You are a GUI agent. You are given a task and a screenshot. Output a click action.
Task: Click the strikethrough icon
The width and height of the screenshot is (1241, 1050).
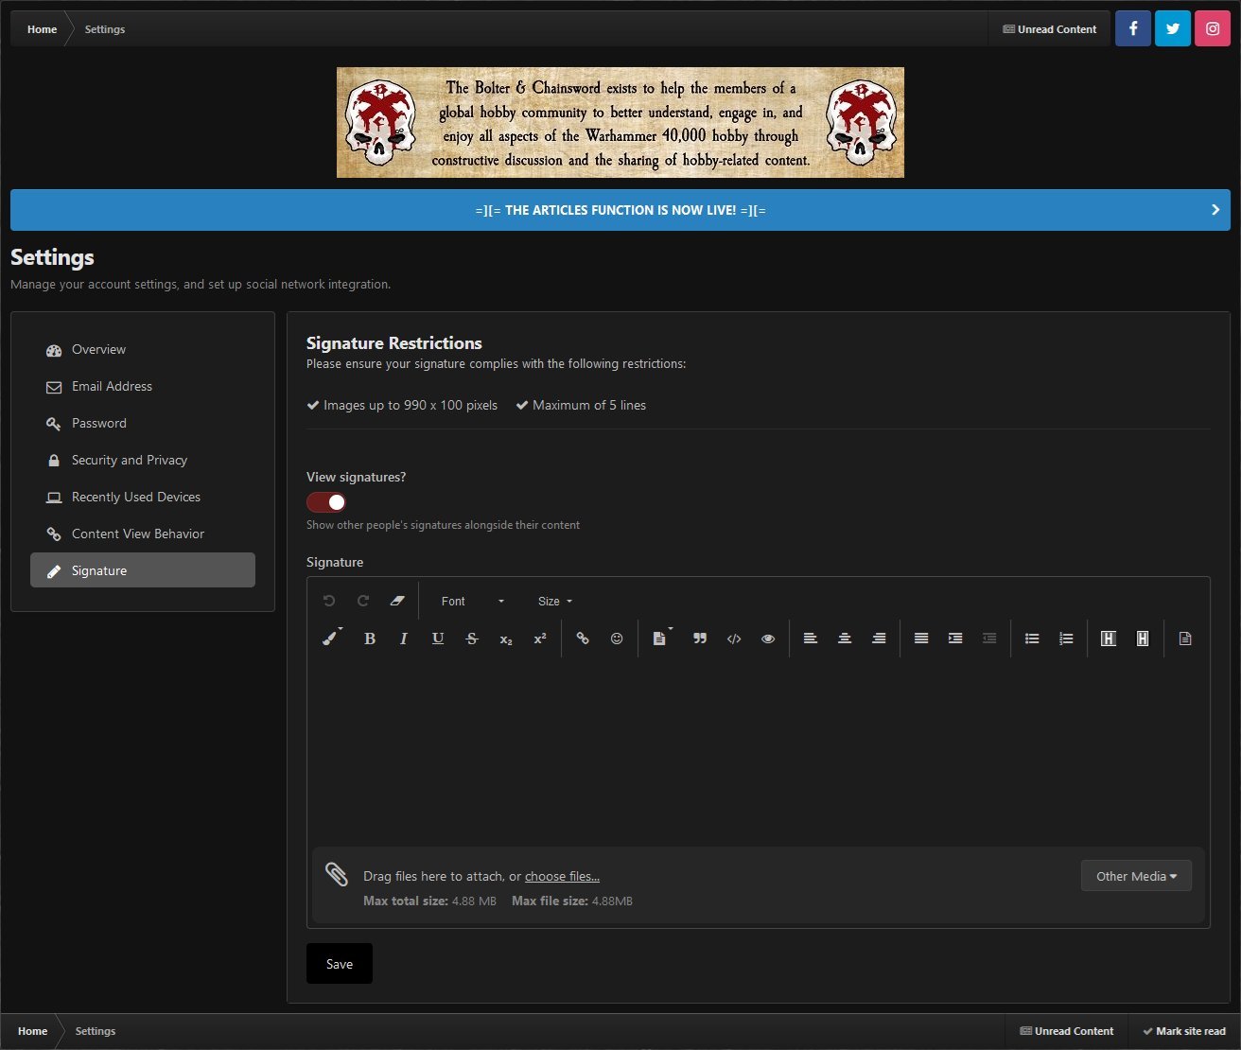[x=472, y=639]
